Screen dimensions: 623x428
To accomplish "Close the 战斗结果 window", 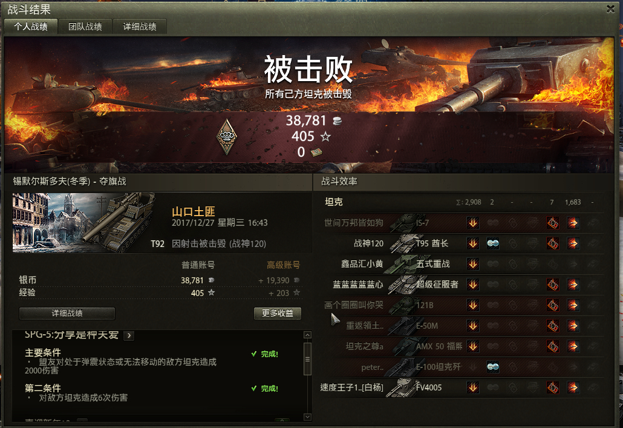I will pos(611,8).
